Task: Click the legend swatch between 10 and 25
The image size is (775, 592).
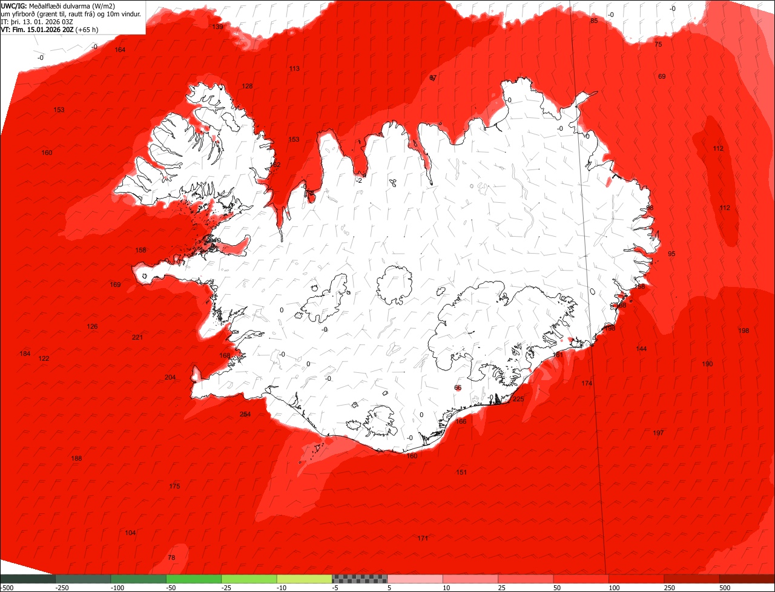Action: (470, 579)
